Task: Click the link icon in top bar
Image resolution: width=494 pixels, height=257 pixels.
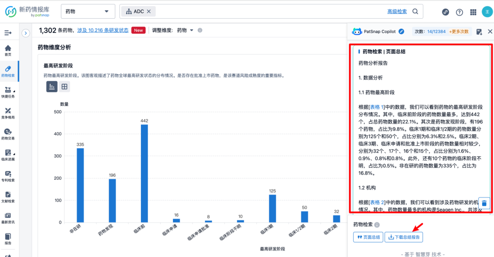Action: 446,12
